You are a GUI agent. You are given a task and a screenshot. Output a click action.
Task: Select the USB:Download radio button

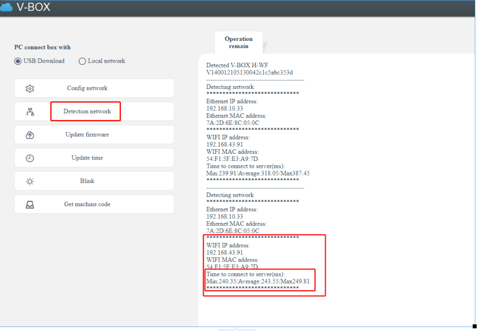[x=18, y=61]
